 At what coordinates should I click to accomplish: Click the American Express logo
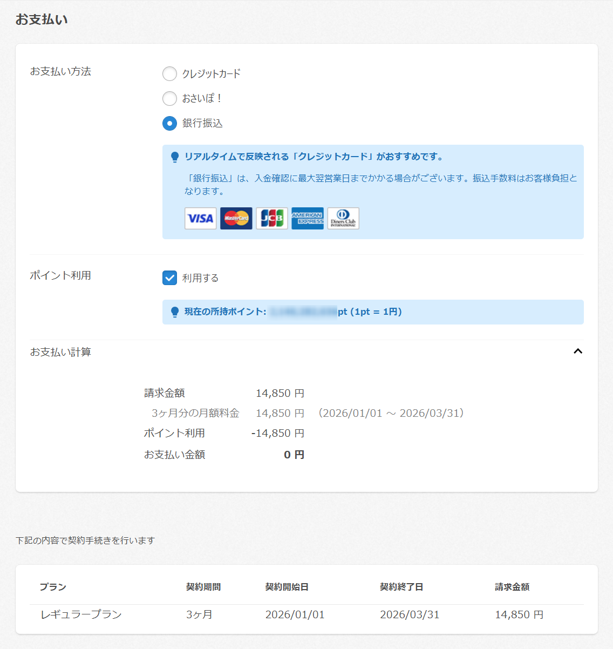pyautogui.click(x=307, y=219)
